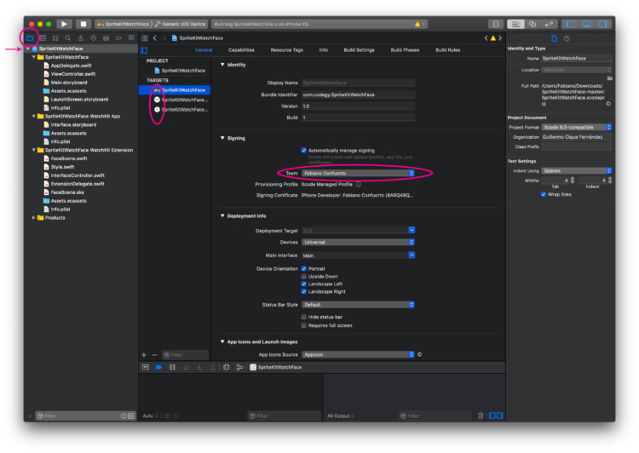This screenshot has height=453, width=639.
Task: Enable Hide status bar option
Action: 303,317
